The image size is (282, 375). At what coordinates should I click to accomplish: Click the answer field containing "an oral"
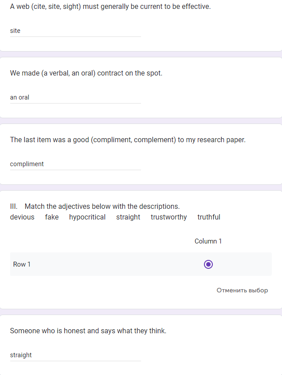pyautogui.click(x=75, y=97)
